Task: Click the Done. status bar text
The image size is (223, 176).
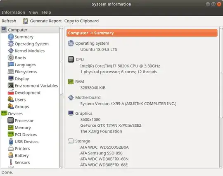Action: 7,172
